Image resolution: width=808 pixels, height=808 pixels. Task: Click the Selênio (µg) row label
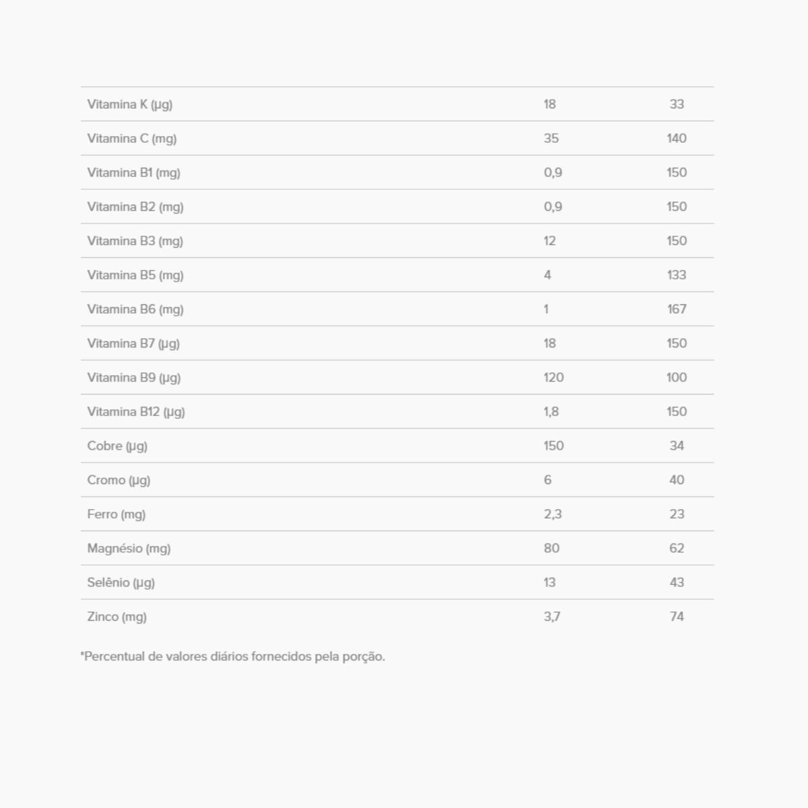pos(121,582)
